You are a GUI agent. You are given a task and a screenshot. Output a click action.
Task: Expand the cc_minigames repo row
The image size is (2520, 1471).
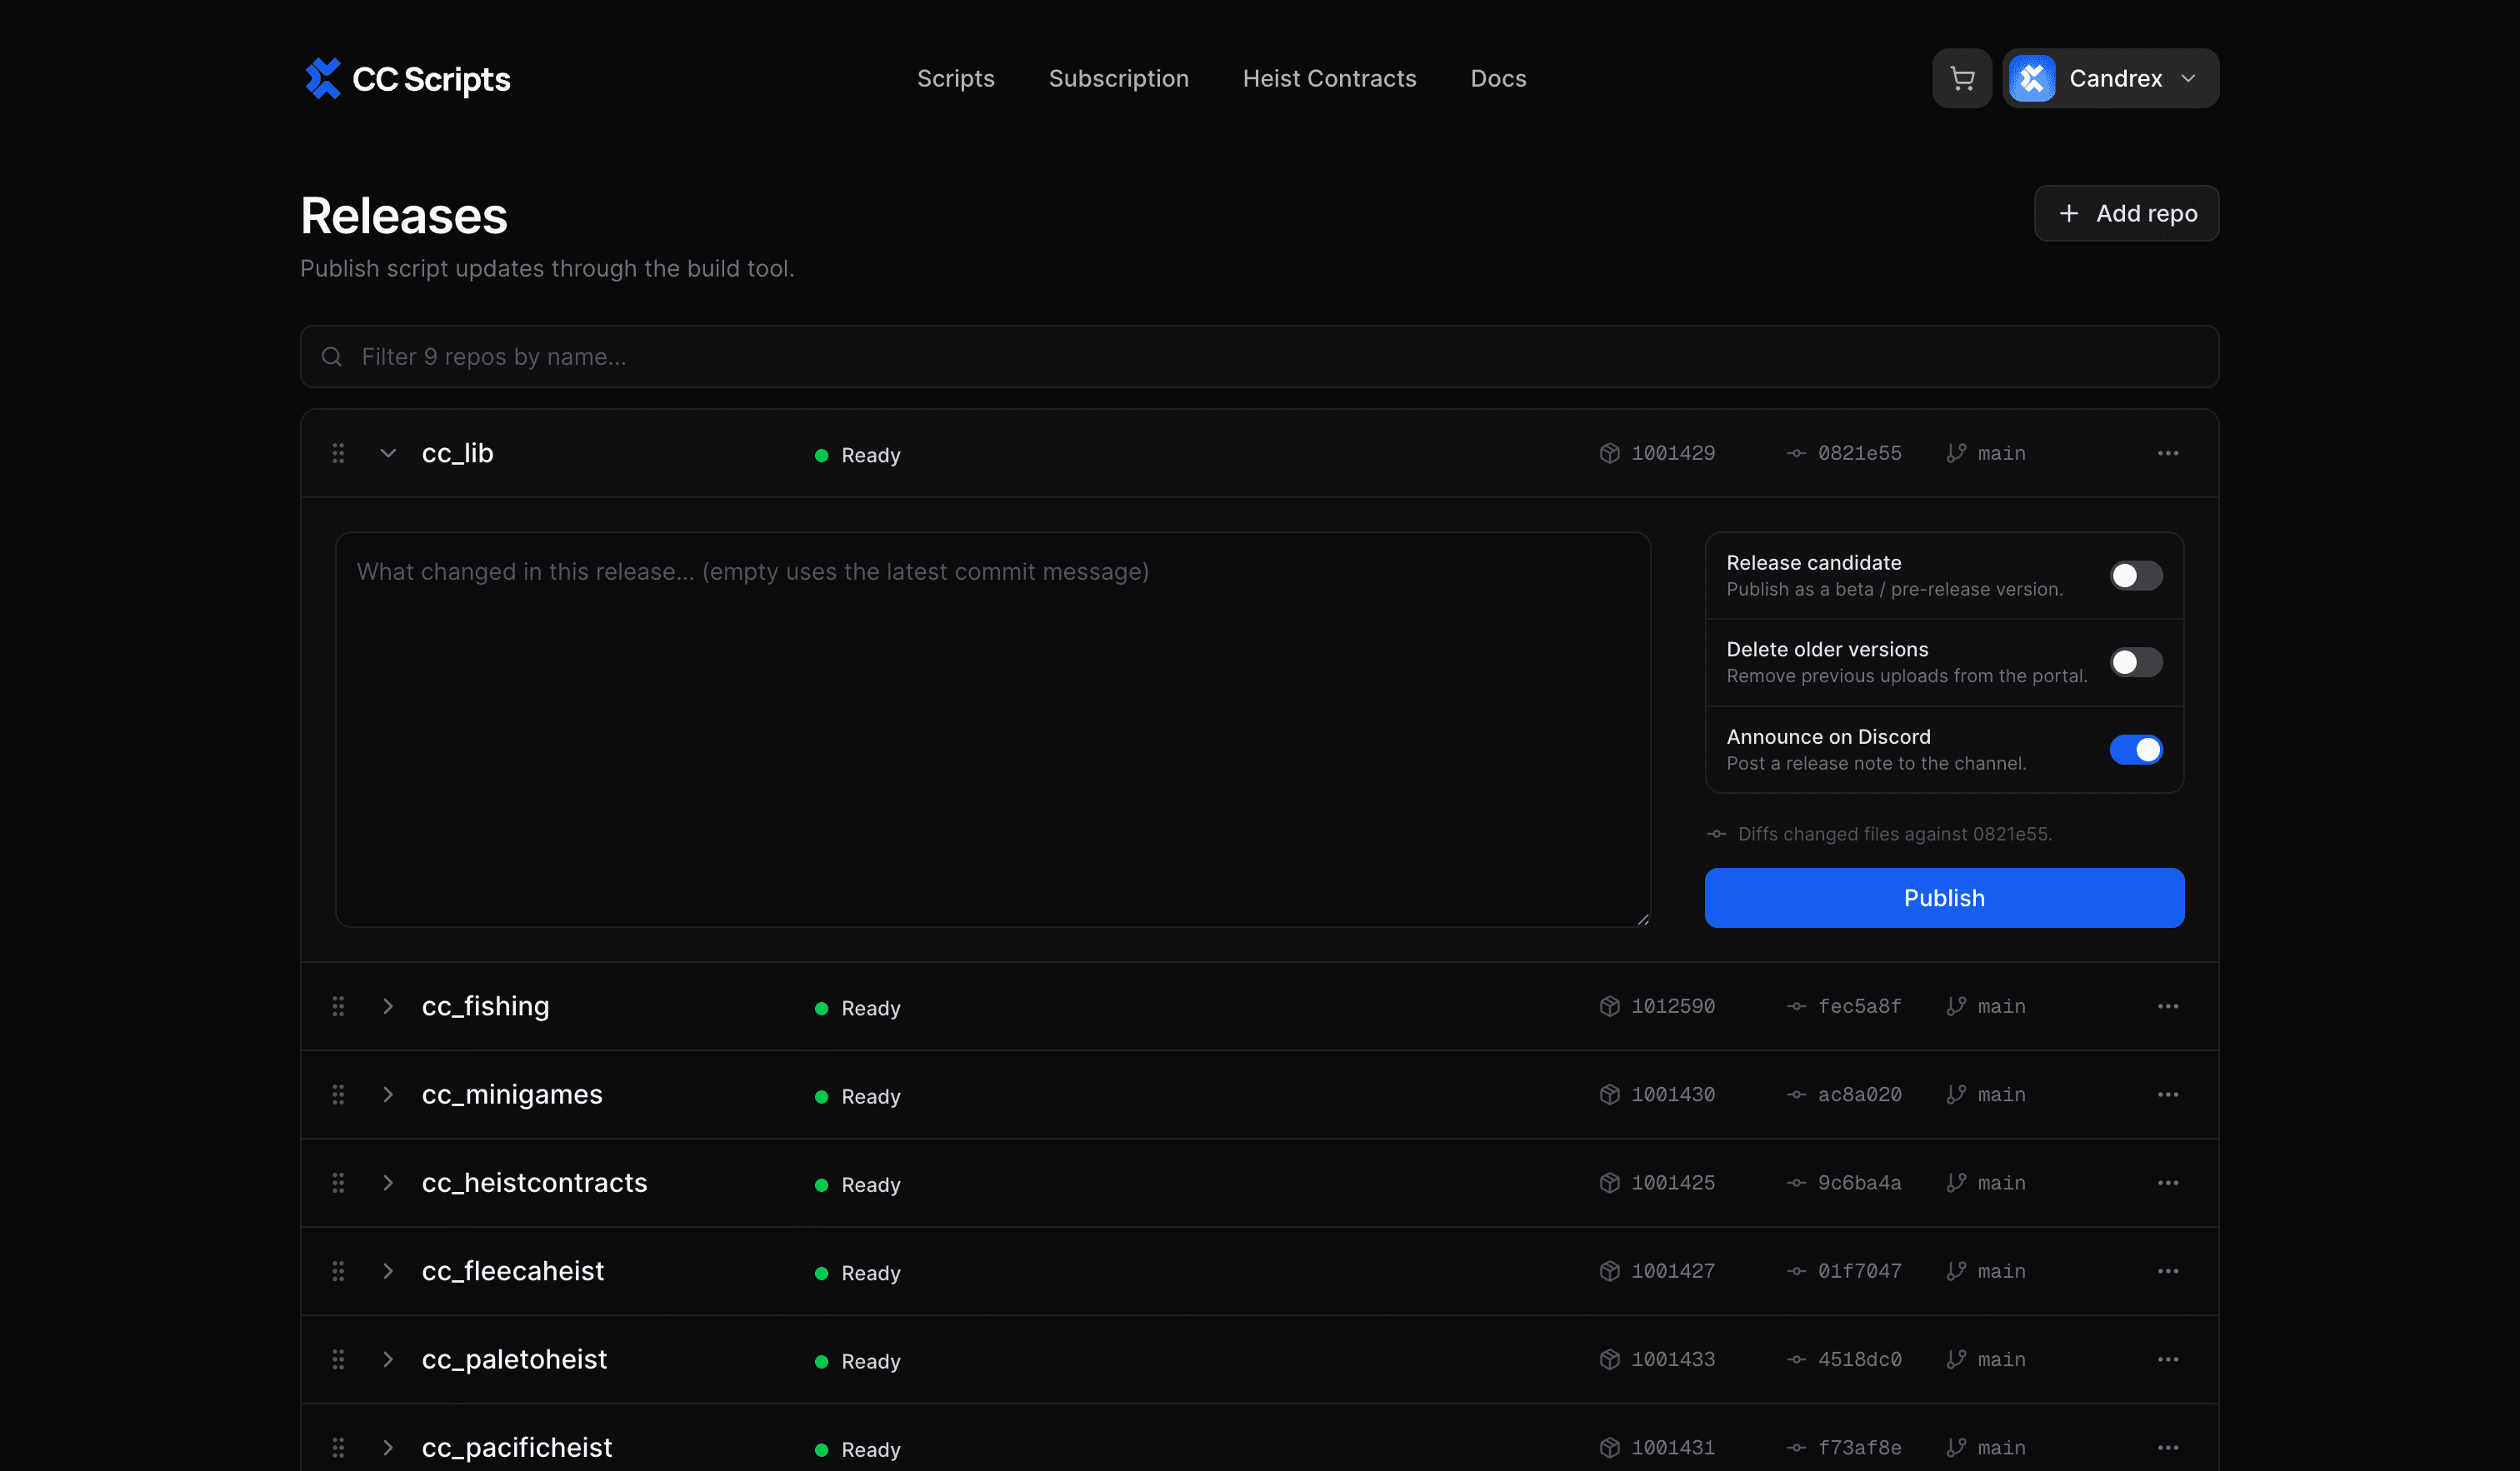(388, 1095)
